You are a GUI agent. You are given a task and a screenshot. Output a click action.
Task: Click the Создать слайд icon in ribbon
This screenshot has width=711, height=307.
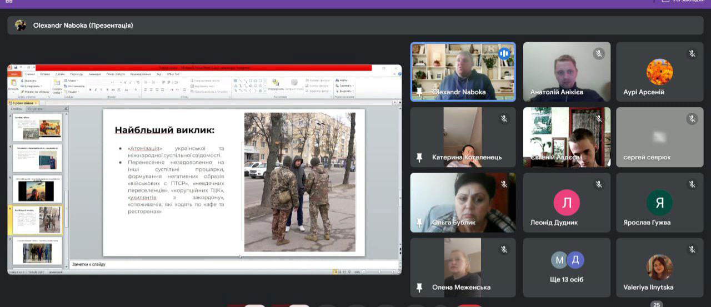point(57,86)
